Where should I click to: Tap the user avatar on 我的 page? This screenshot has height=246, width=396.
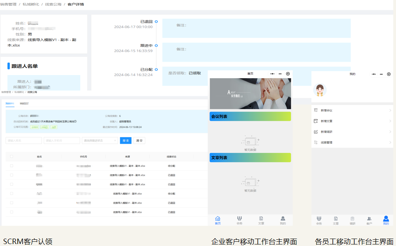[x=320, y=90]
